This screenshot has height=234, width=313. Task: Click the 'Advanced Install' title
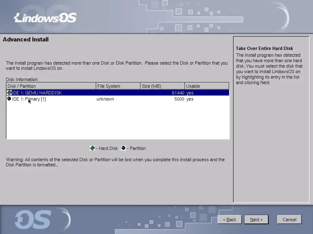tap(26, 39)
